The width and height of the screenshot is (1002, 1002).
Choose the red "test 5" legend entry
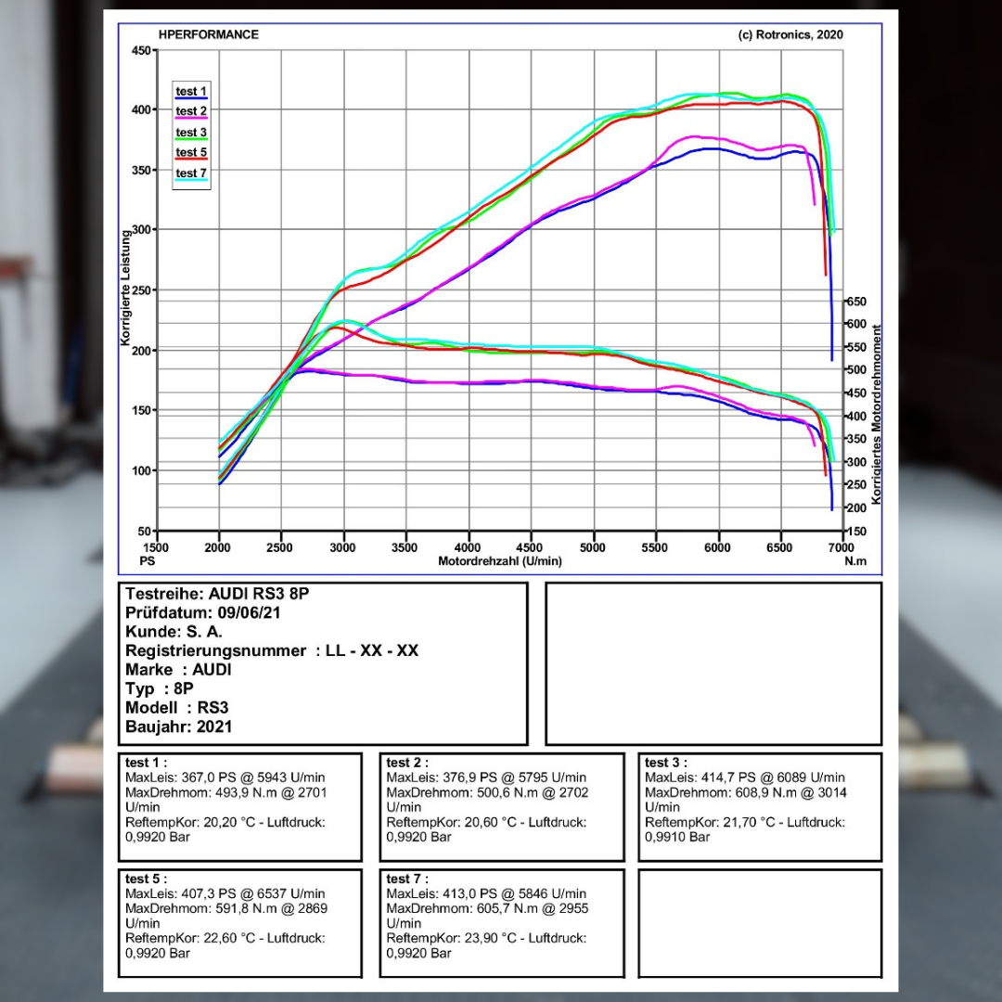tap(191, 152)
